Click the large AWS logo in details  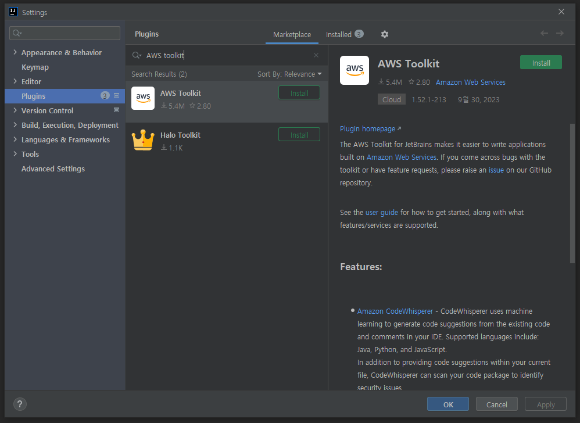355,70
